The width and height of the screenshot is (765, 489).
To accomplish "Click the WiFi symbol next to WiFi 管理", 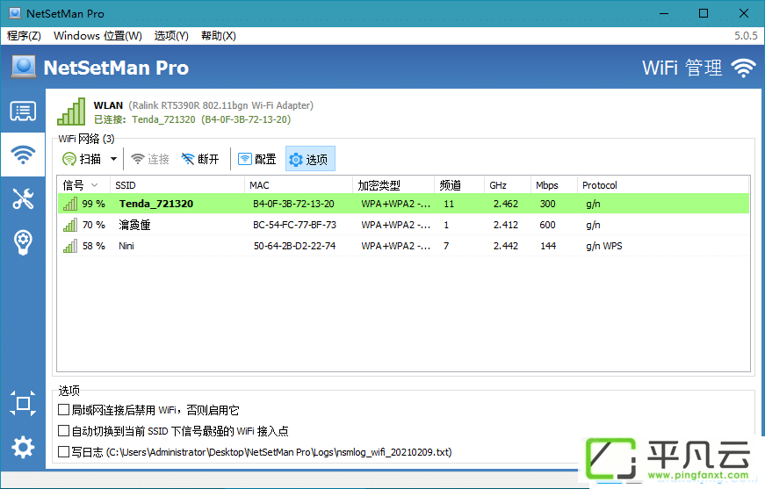I will (743, 68).
